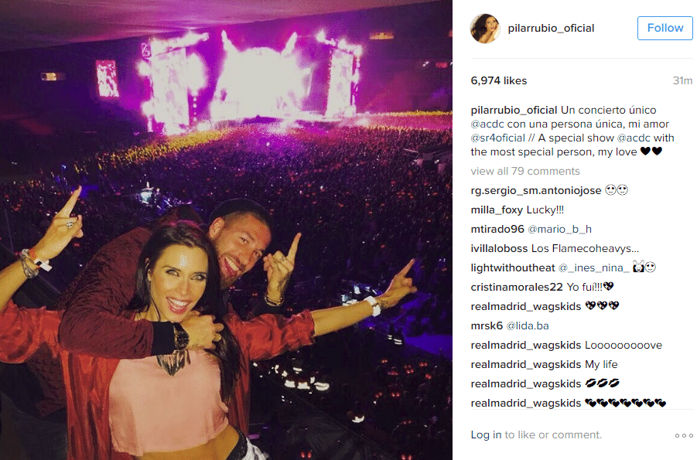Click the @lida.ba mention

click(527, 325)
